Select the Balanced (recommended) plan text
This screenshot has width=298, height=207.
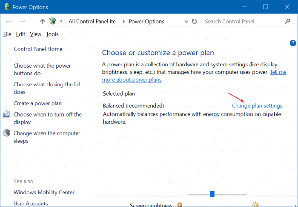[133, 105]
